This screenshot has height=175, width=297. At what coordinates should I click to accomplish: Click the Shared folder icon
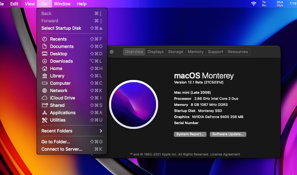[45, 105]
